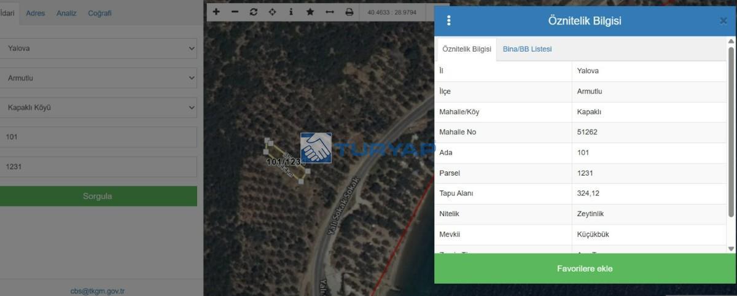737x296 pixels.
Task: Expand the Kapaklı Köyü neighborhood dropdown
Action: tap(98, 107)
